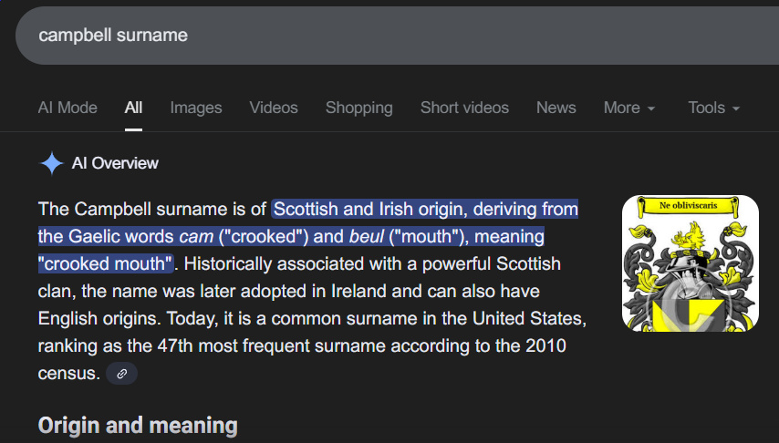The width and height of the screenshot is (779, 443).
Task: Switch to AI Mode tab
Action: [68, 108]
